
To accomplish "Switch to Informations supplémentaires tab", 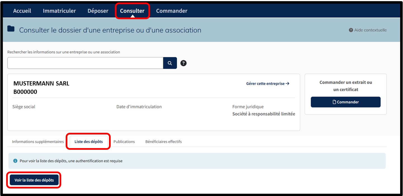I will click(38, 142).
